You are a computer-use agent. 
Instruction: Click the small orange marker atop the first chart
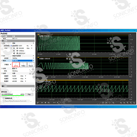click(x=38, y=35)
